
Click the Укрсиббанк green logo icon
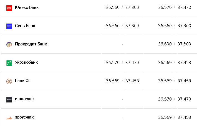pos(9,63)
